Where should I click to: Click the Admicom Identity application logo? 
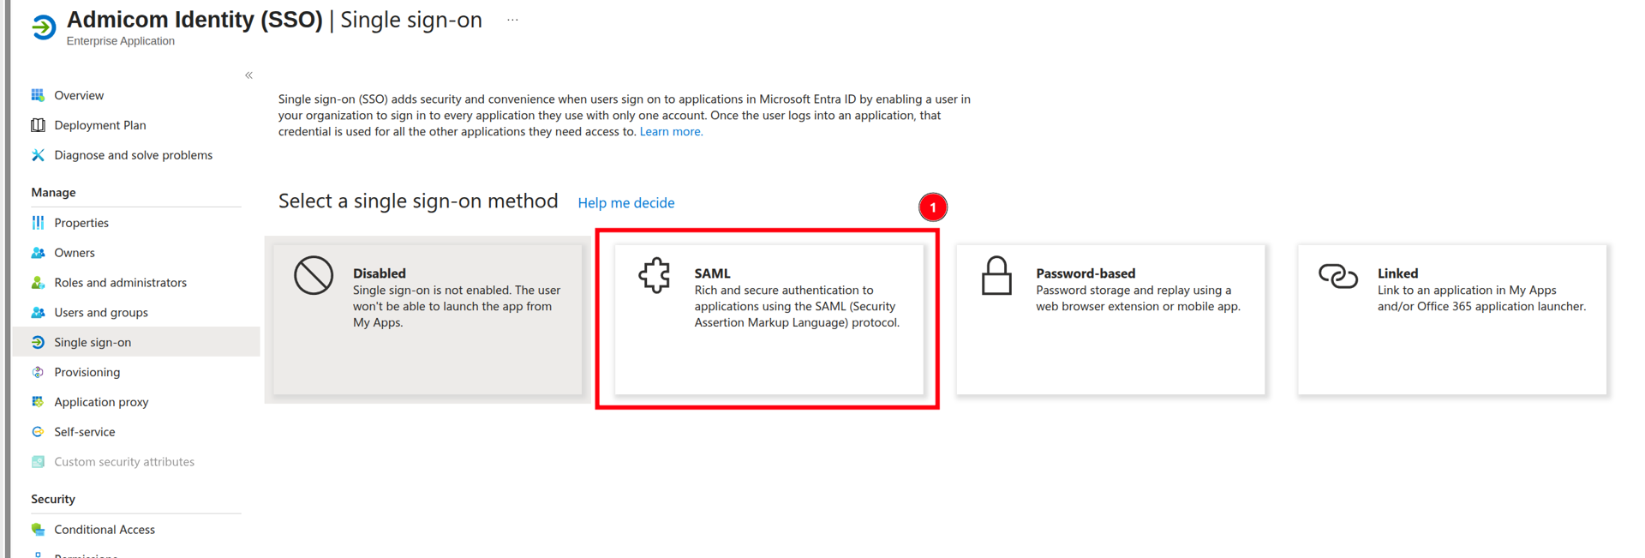click(x=43, y=27)
